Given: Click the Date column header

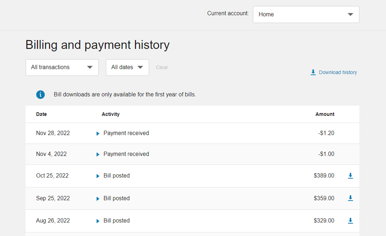Looking at the screenshot, I should point(41,114).
